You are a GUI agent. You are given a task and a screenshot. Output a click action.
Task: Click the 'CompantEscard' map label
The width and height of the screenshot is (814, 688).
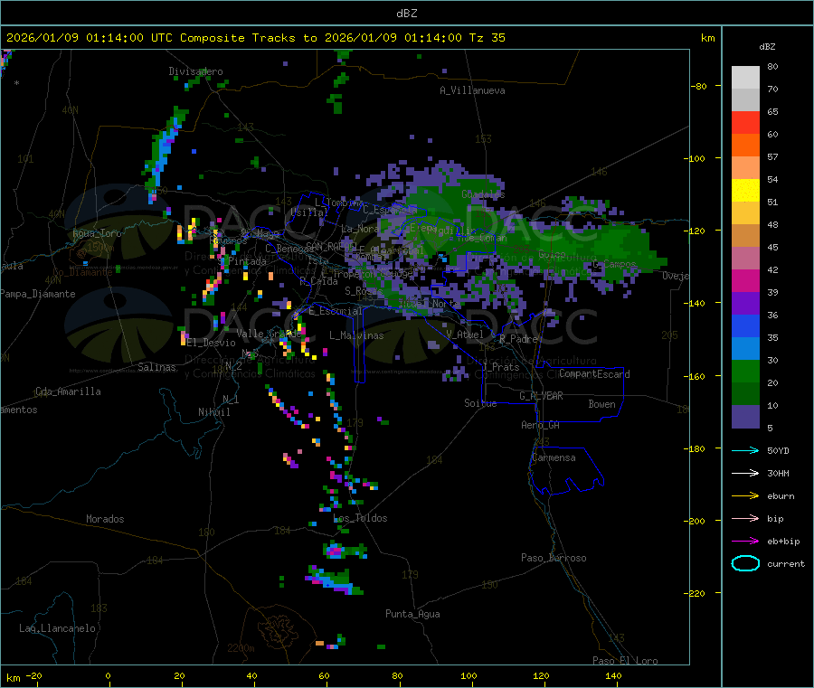pos(594,374)
